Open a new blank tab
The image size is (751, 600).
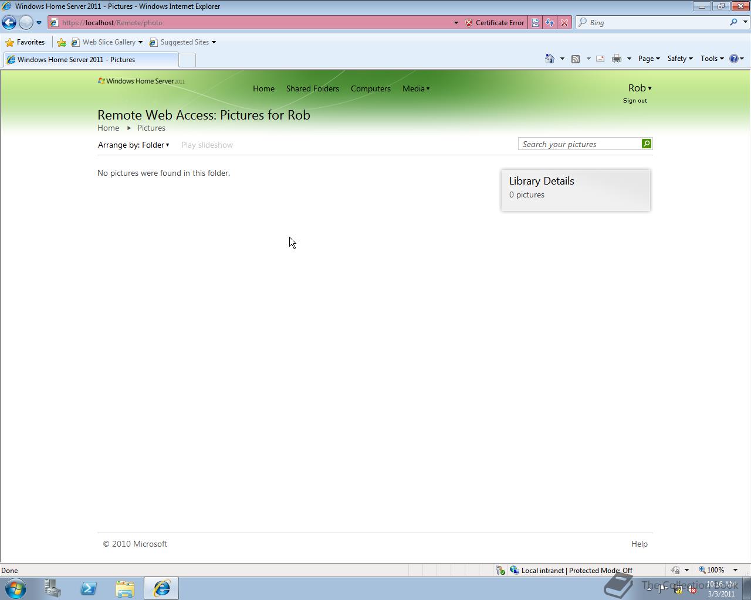187,60
